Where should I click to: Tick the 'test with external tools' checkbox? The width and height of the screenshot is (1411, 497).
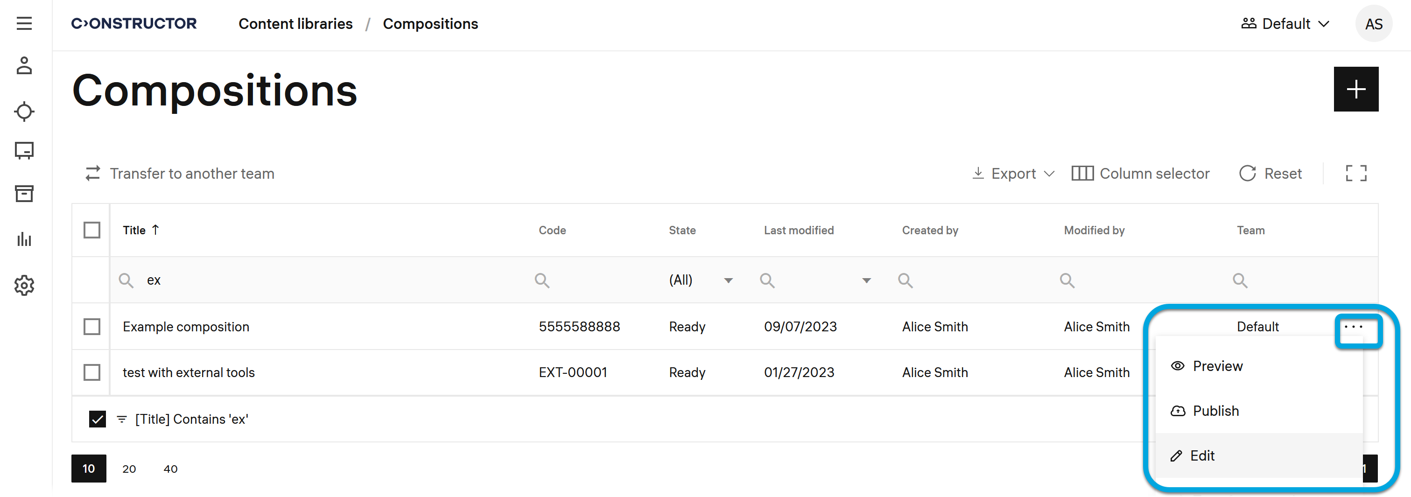92,373
